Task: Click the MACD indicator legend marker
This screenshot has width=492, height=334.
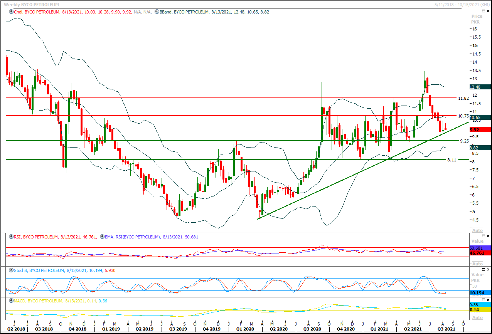Action: point(11,300)
